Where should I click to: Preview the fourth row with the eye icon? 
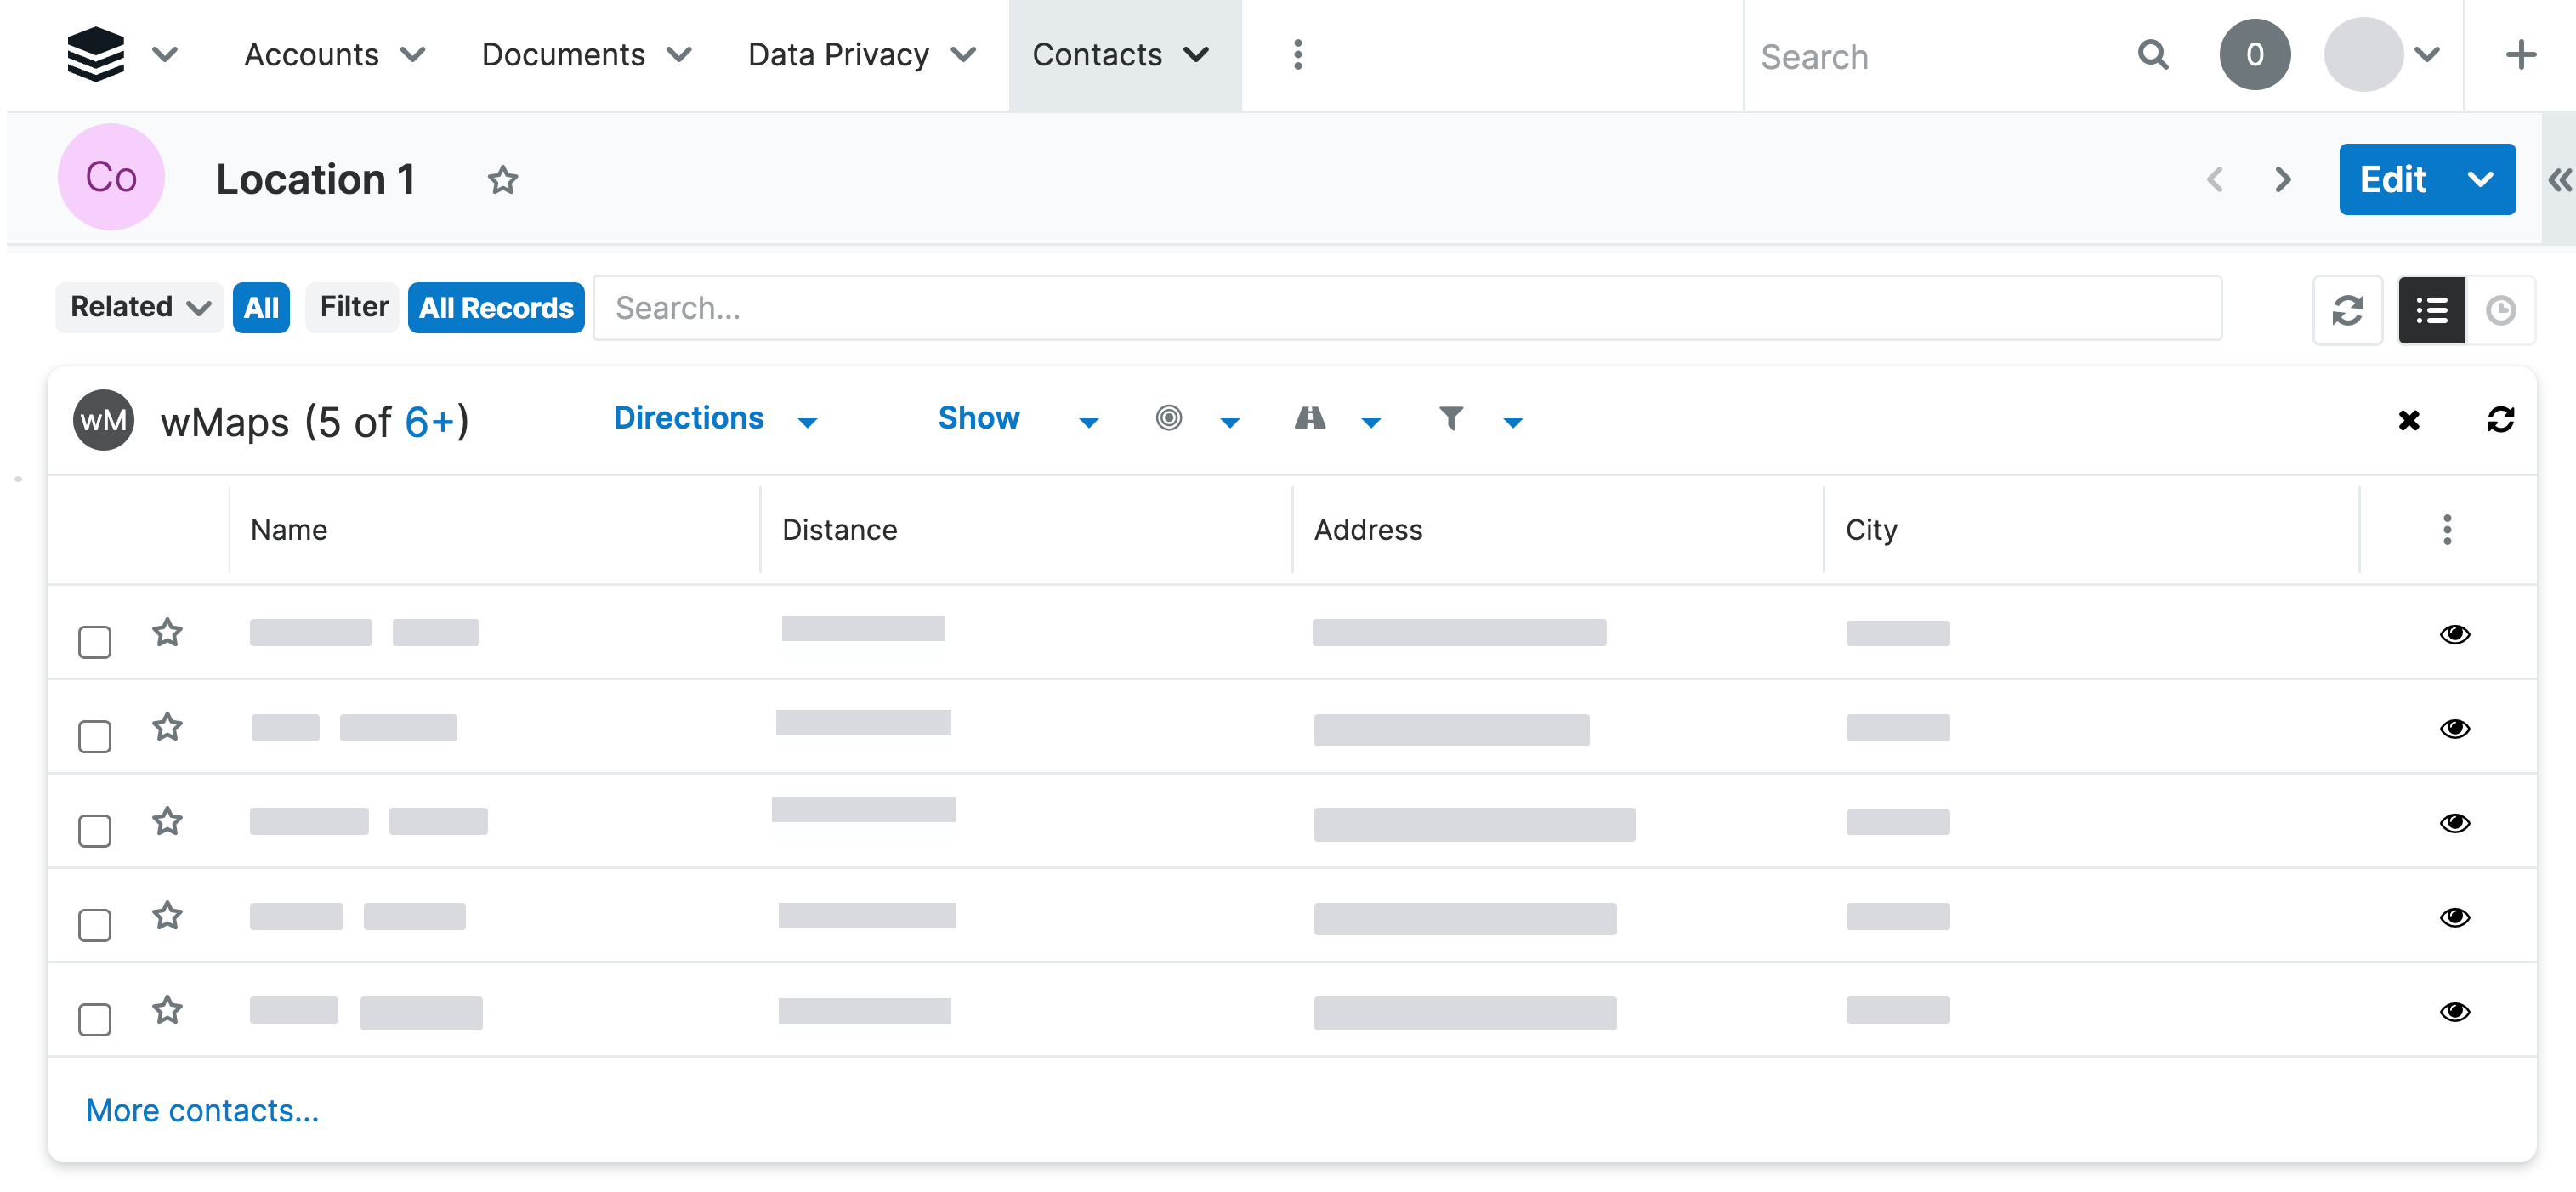pyautogui.click(x=2454, y=917)
